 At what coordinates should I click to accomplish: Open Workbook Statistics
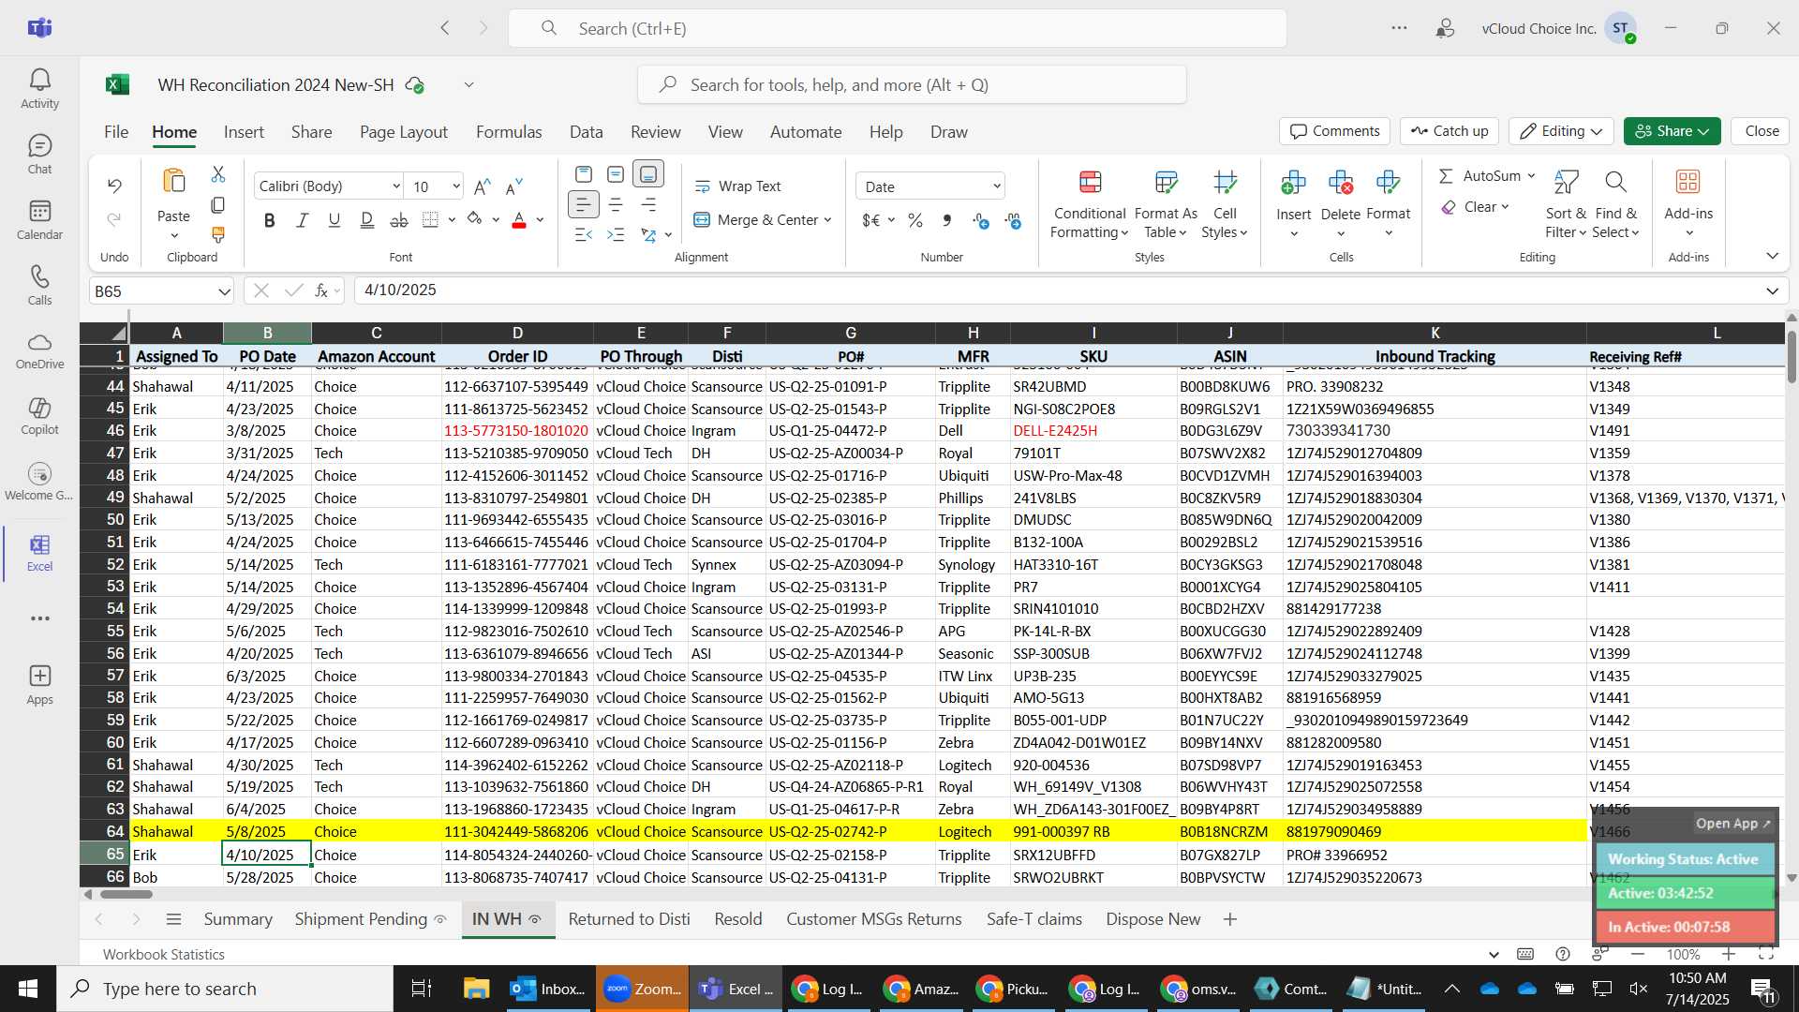click(x=164, y=954)
